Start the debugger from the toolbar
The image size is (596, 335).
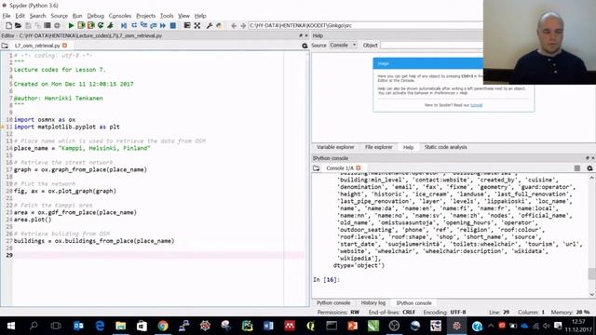click(124, 25)
